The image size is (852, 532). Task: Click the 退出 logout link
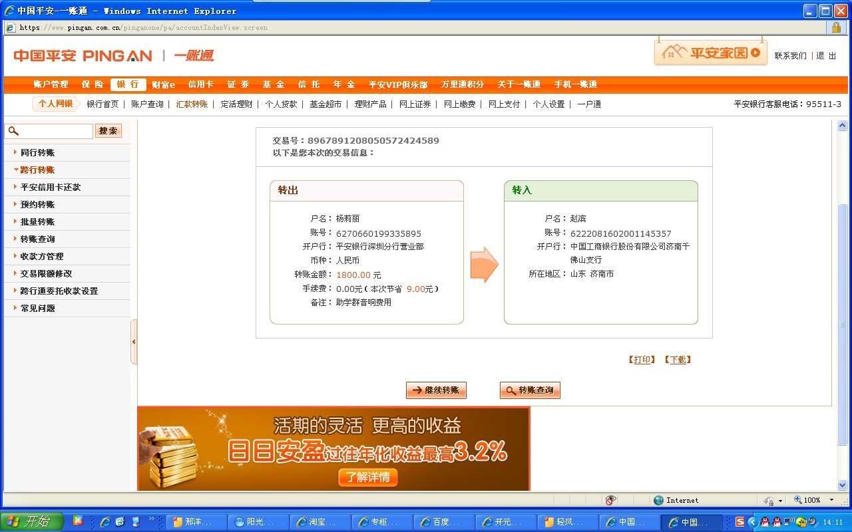[x=826, y=56]
